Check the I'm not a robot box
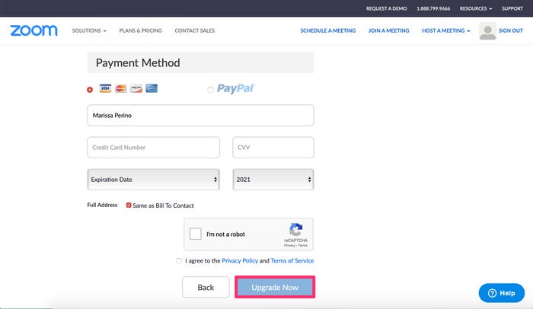This screenshot has width=533, height=309. [x=196, y=234]
